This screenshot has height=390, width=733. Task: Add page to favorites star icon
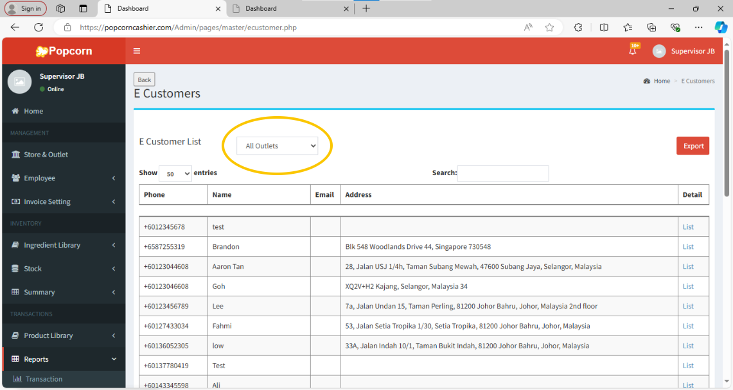point(549,28)
